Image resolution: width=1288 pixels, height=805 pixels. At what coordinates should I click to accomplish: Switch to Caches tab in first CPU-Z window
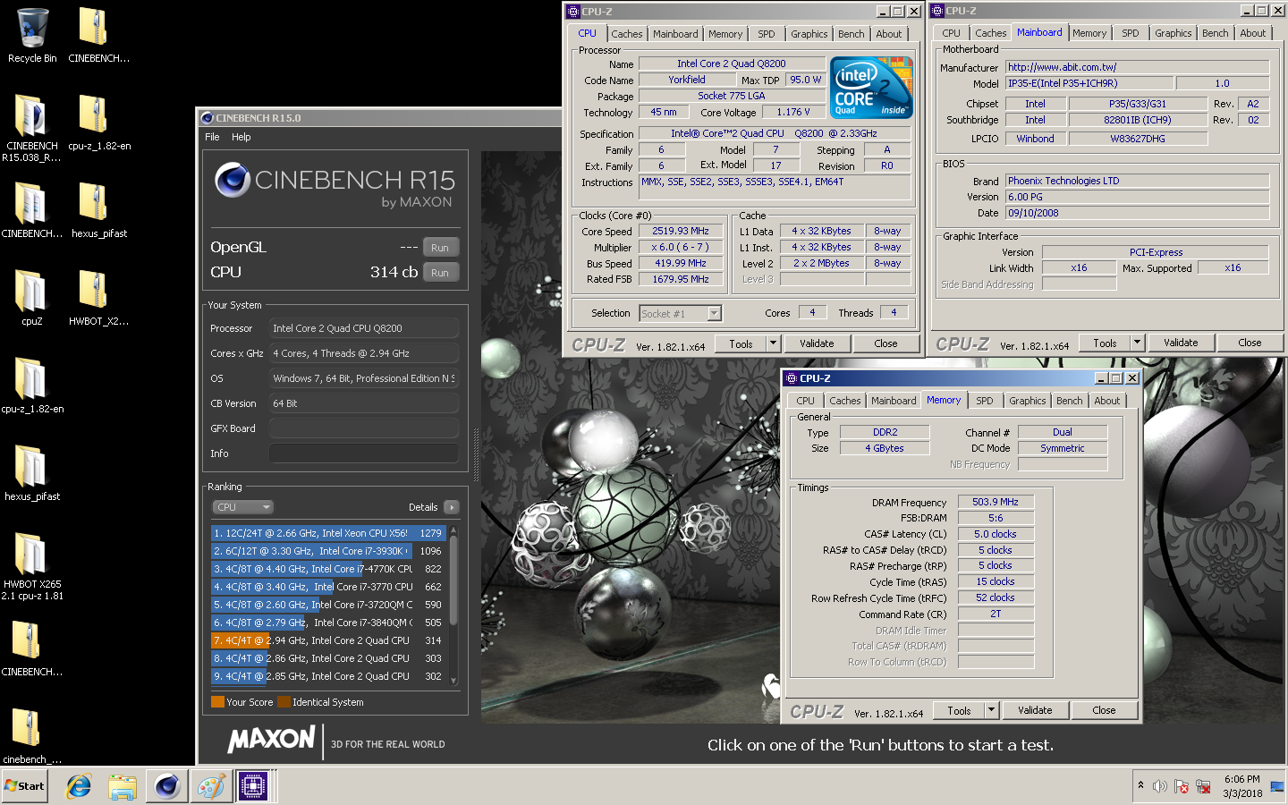627,34
